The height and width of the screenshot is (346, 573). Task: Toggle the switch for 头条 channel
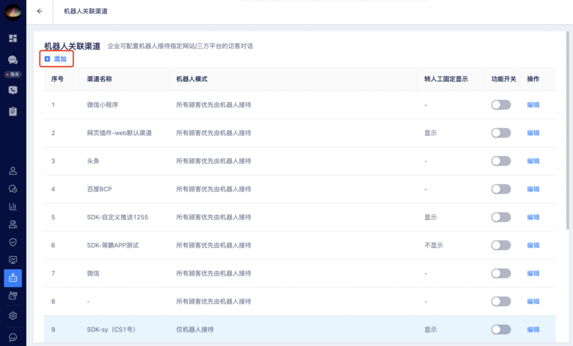501,161
